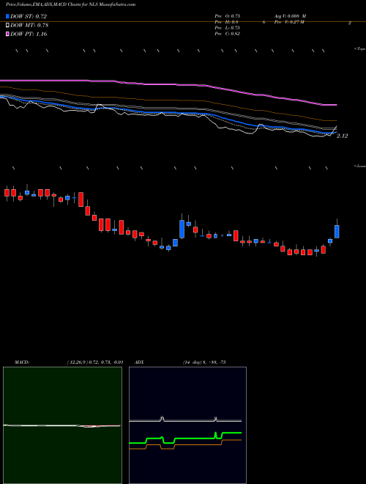Image resolution: width=366 pixels, height=484 pixels.
Task: Click the blue DOW ST legend swatch
Action: (7, 16)
